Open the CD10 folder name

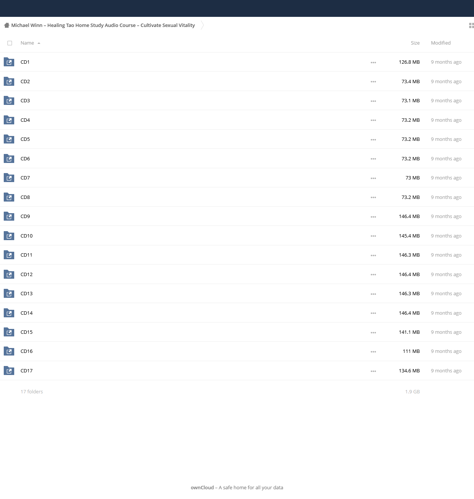coord(27,236)
